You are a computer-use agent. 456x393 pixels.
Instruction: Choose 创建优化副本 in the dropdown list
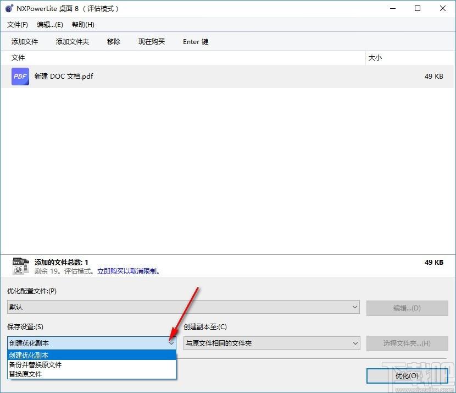point(92,356)
